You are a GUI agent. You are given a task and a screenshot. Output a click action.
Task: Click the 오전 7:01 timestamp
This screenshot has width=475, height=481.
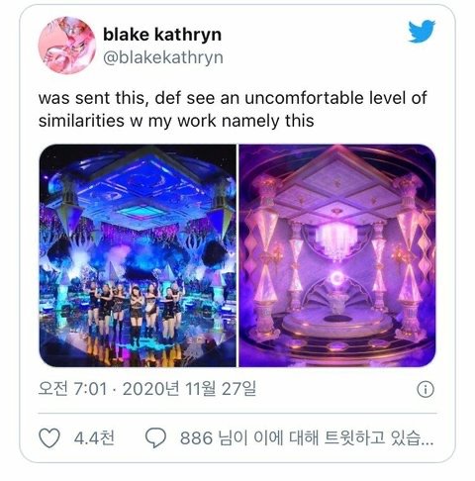pos(73,389)
